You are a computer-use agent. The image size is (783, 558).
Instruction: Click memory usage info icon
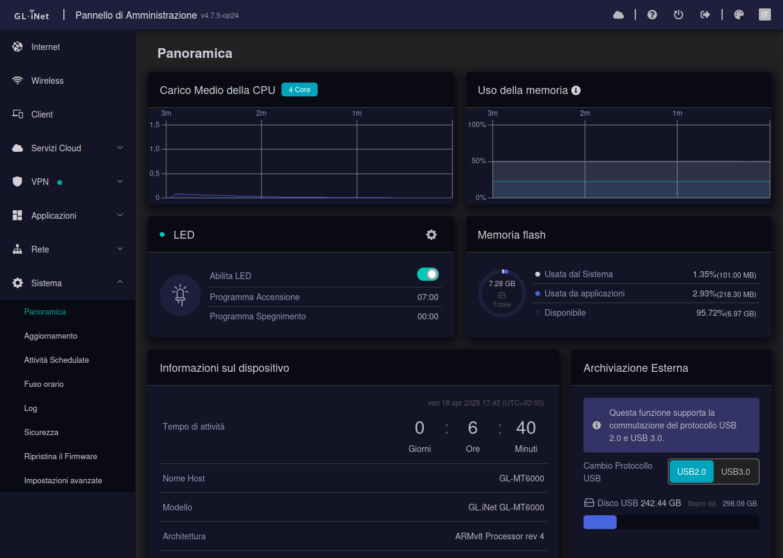pyautogui.click(x=576, y=90)
